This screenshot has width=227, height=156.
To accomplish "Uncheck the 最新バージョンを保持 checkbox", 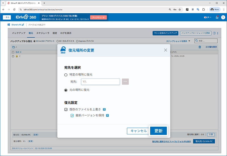I will tap(72, 116).
